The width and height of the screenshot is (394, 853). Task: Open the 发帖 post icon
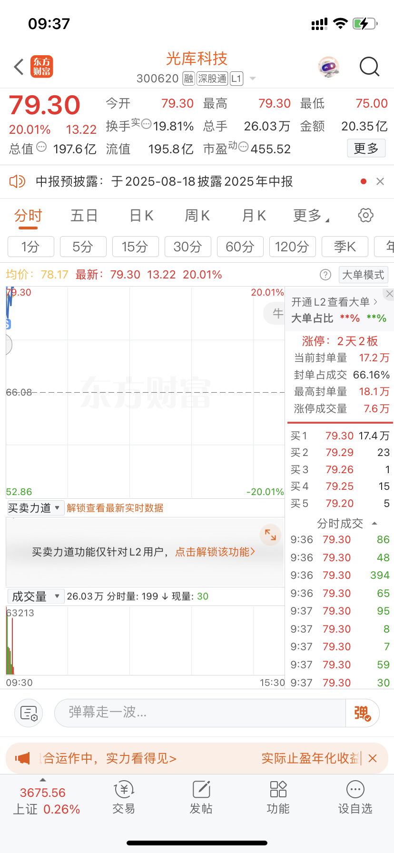coord(201,797)
